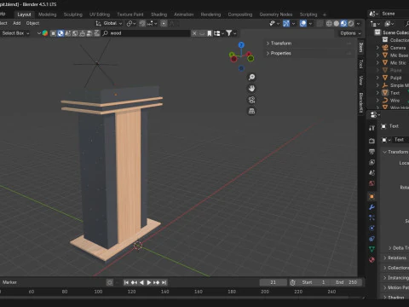409x307 pixels.
Task: Click the color wheel icon beside Select Box
Action: (45, 33)
